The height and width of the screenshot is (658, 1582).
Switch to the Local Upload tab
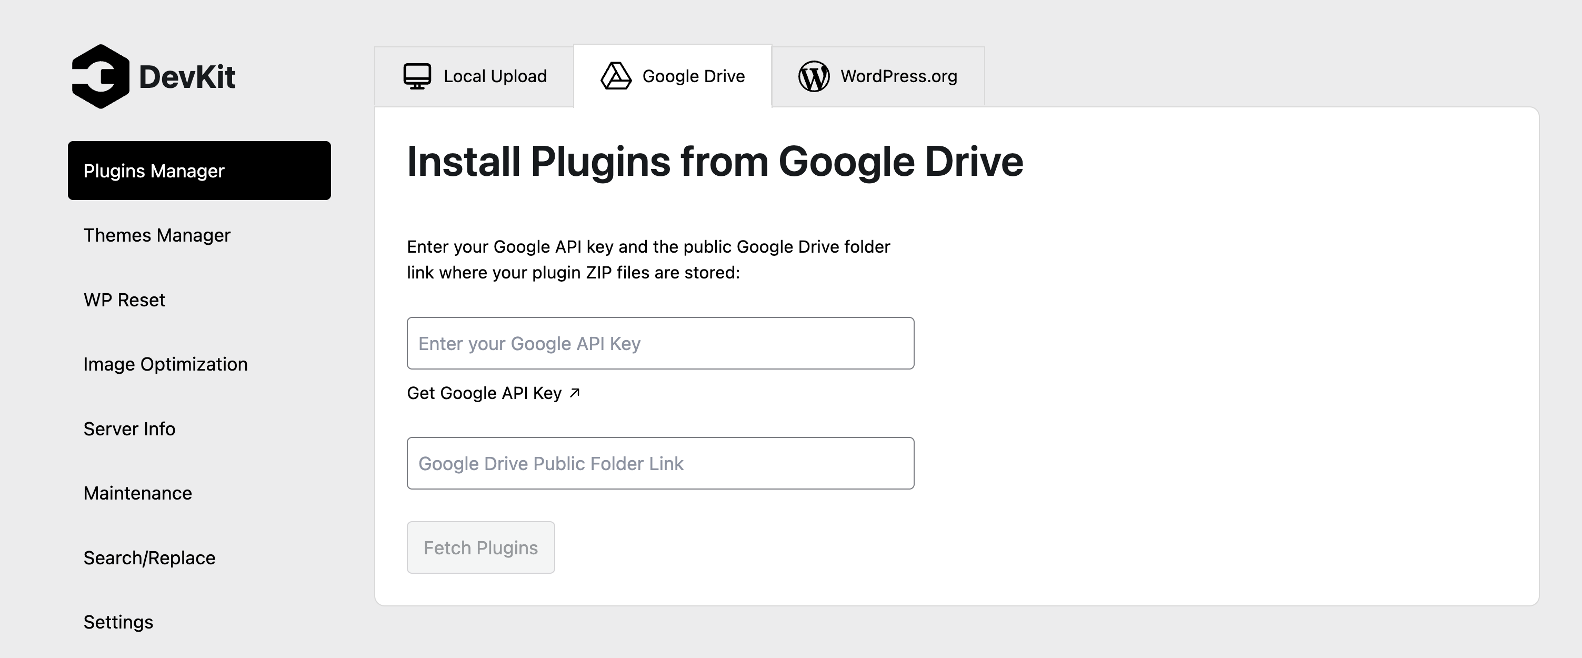point(474,77)
